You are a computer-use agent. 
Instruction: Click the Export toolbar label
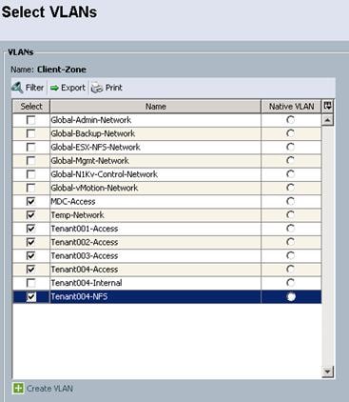point(73,88)
